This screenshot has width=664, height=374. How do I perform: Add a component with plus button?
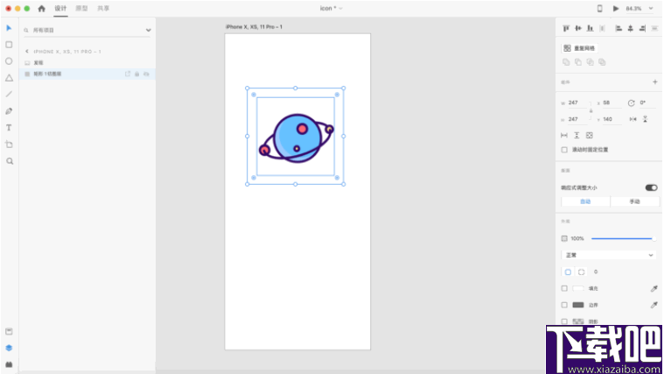pyautogui.click(x=654, y=81)
